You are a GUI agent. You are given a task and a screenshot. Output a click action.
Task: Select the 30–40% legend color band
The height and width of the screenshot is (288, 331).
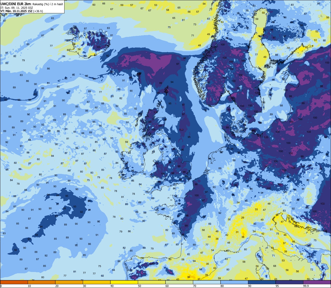96,282
